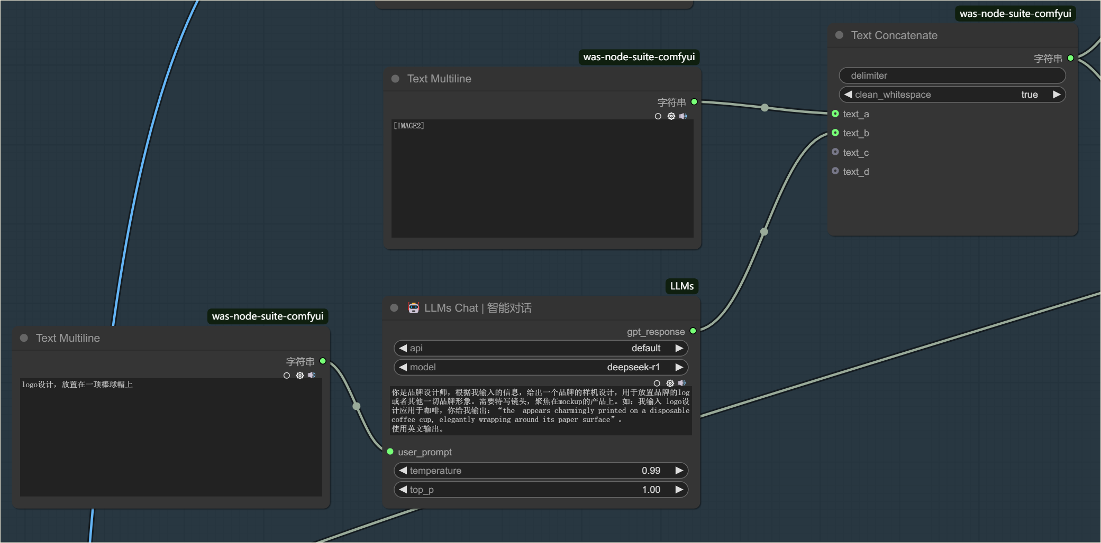Viewport: 1101px width, 543px height.
Task: Click the 字符串 output port on Text Concatenate
Action: pyautogui.click(x=1071, y=58)
